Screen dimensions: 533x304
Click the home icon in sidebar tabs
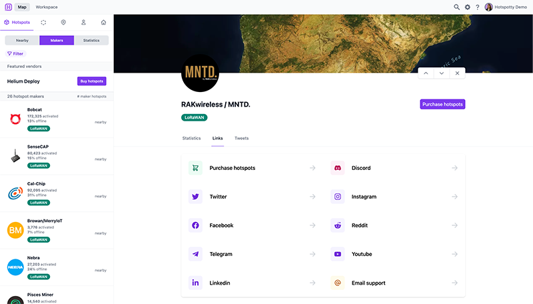coord(103,22)
